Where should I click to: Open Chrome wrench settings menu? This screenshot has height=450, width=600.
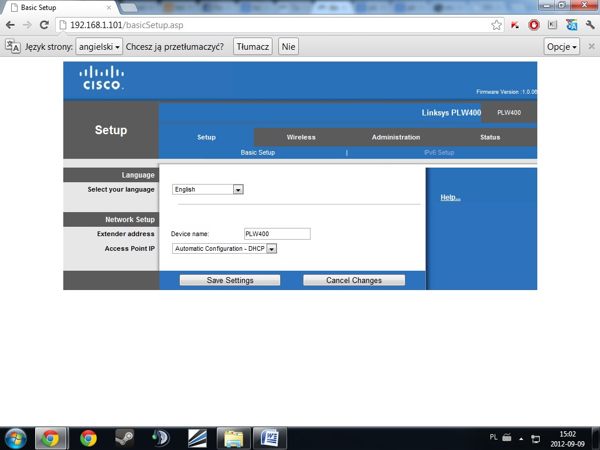click(x=590, y=25)
